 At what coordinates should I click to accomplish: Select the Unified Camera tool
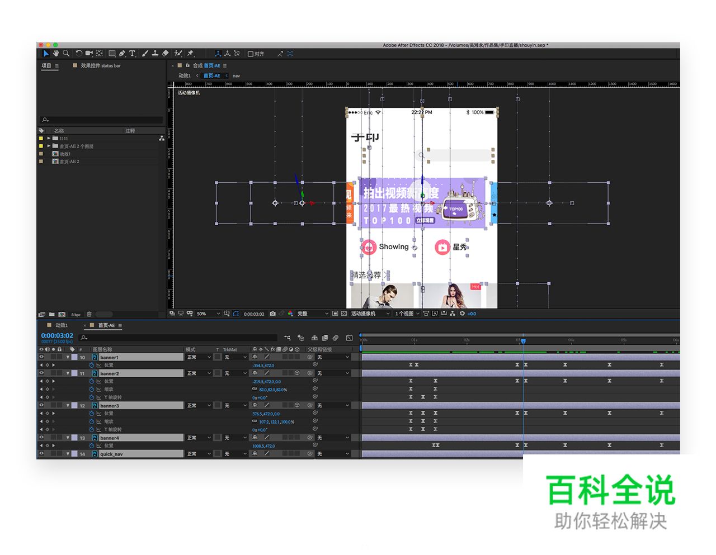(x=89, y=53)
